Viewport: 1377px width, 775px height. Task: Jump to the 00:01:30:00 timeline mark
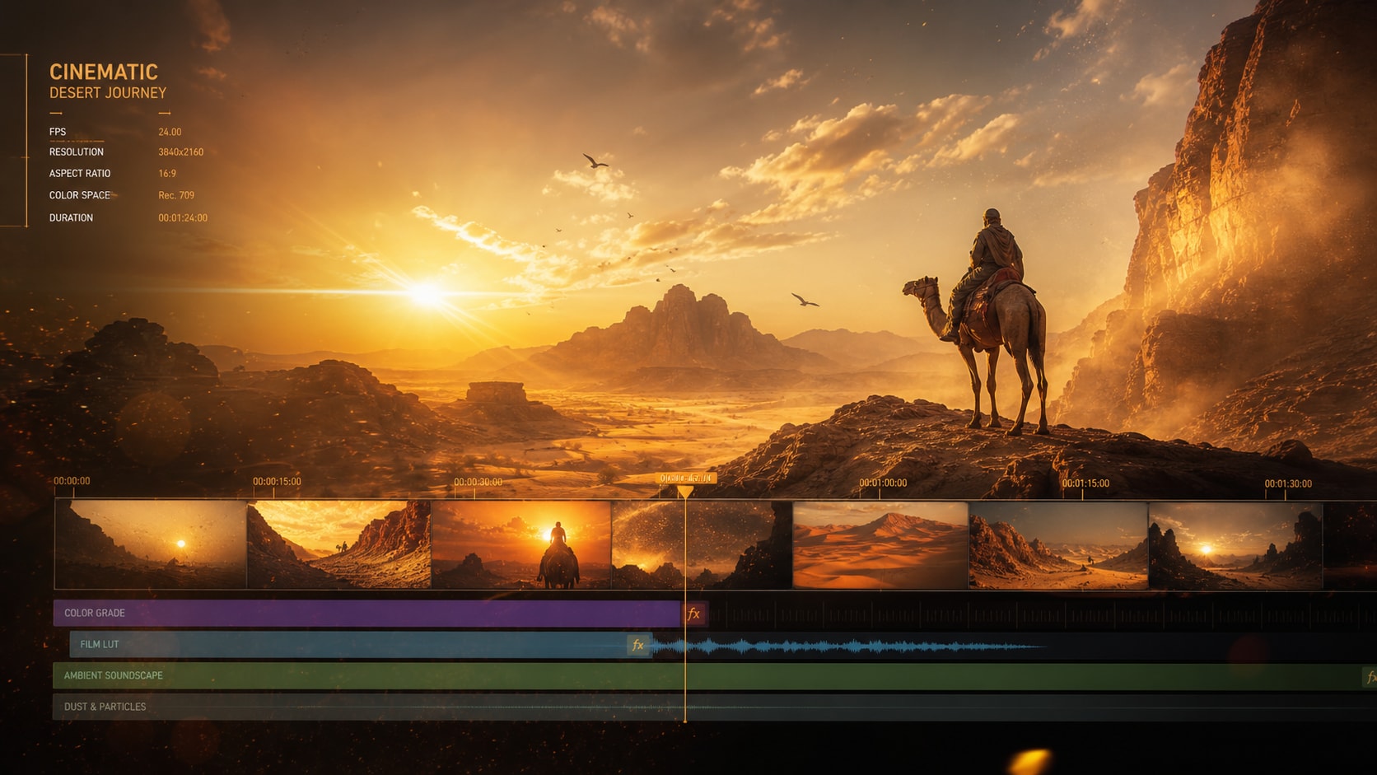click(x=1288, y=484)
